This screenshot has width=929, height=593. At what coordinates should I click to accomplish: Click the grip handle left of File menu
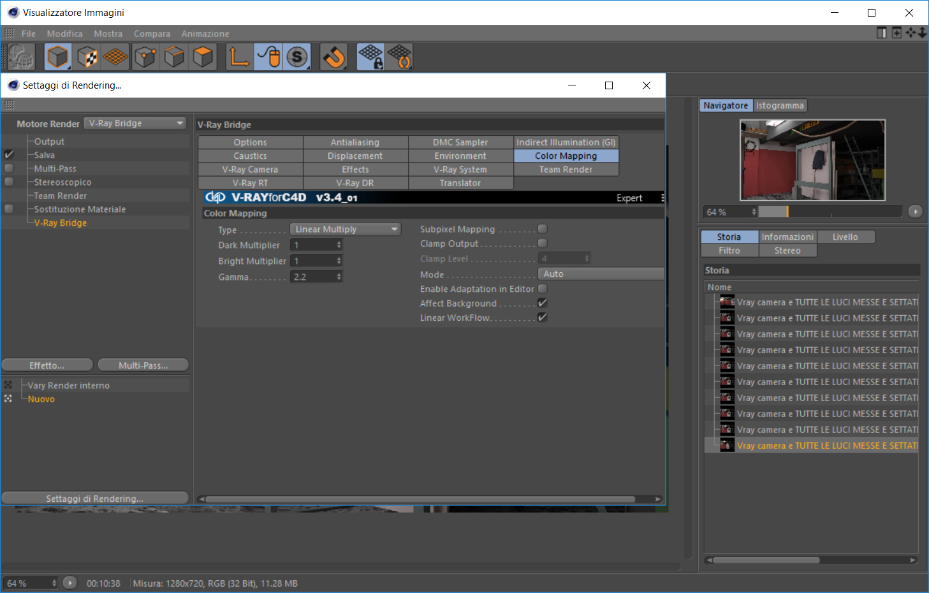point(10,33)
